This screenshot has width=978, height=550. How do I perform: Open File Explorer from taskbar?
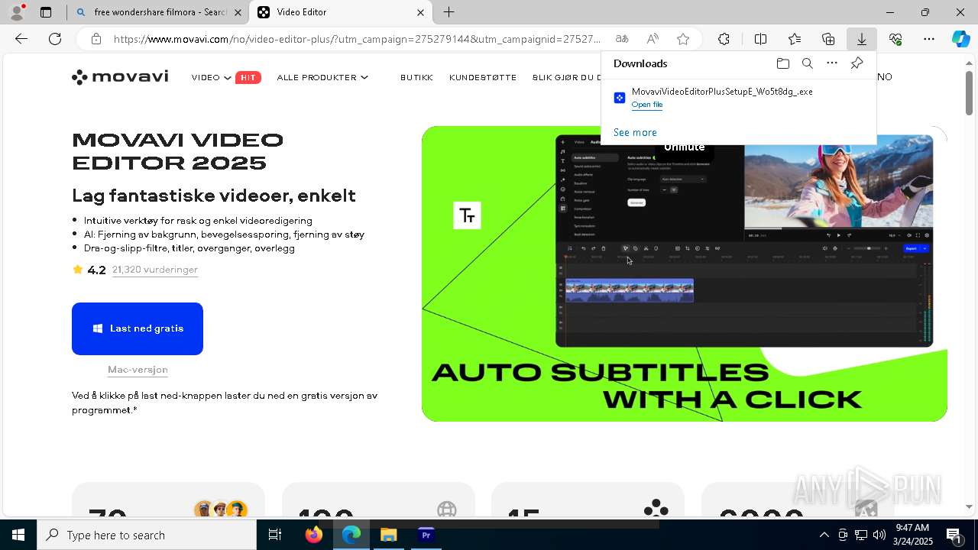point(388,535)
